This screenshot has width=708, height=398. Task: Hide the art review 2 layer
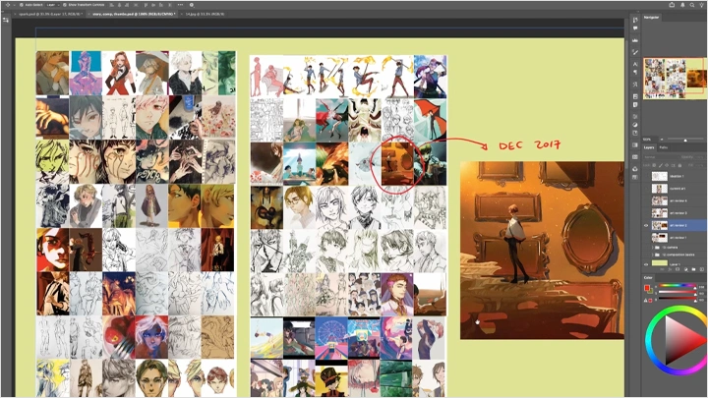646,225
